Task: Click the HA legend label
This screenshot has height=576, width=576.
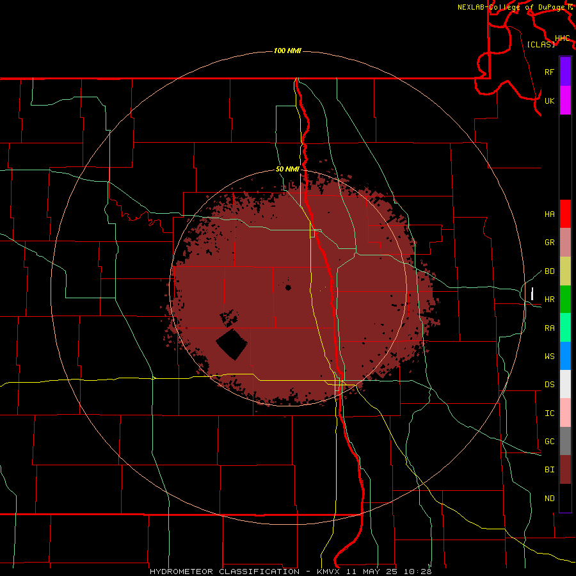Action: 549,214
